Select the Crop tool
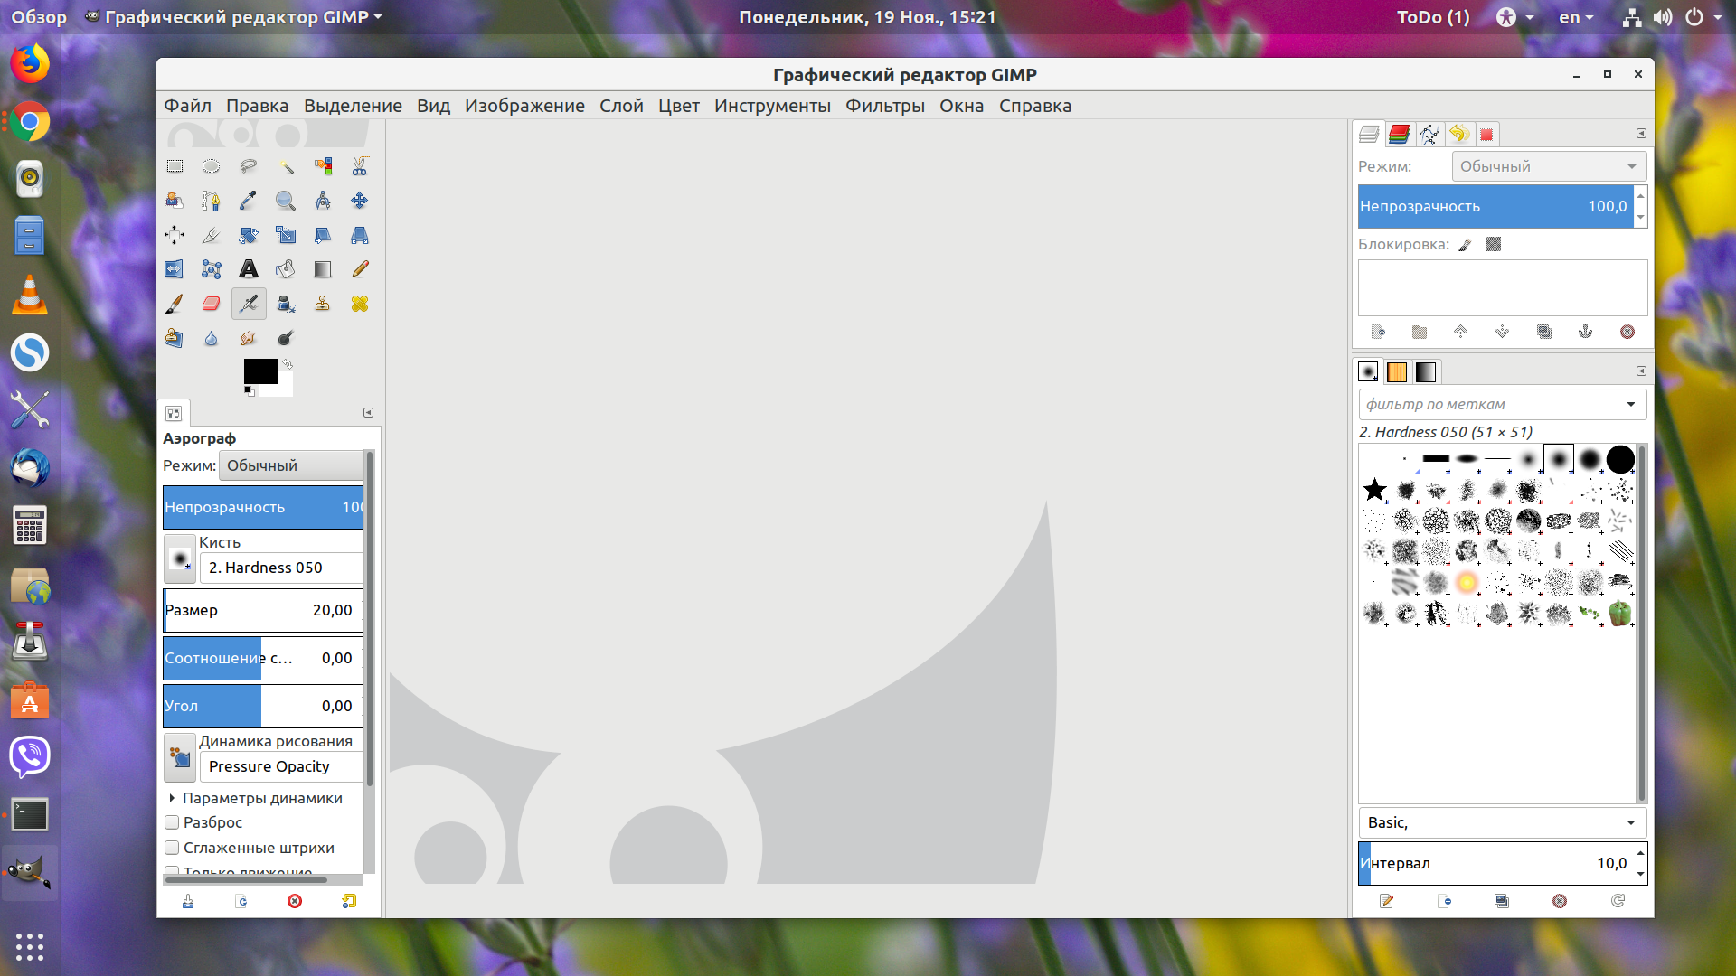 click(x=211, y=235)
